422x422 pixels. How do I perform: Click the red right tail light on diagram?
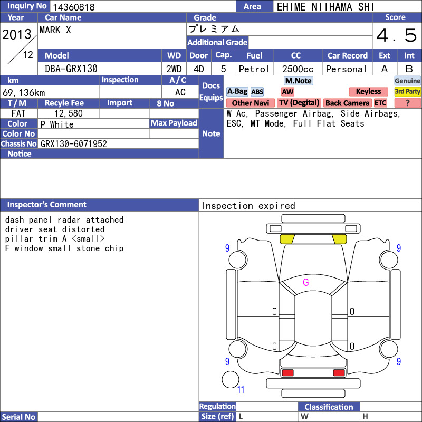[x=339, y=373]
